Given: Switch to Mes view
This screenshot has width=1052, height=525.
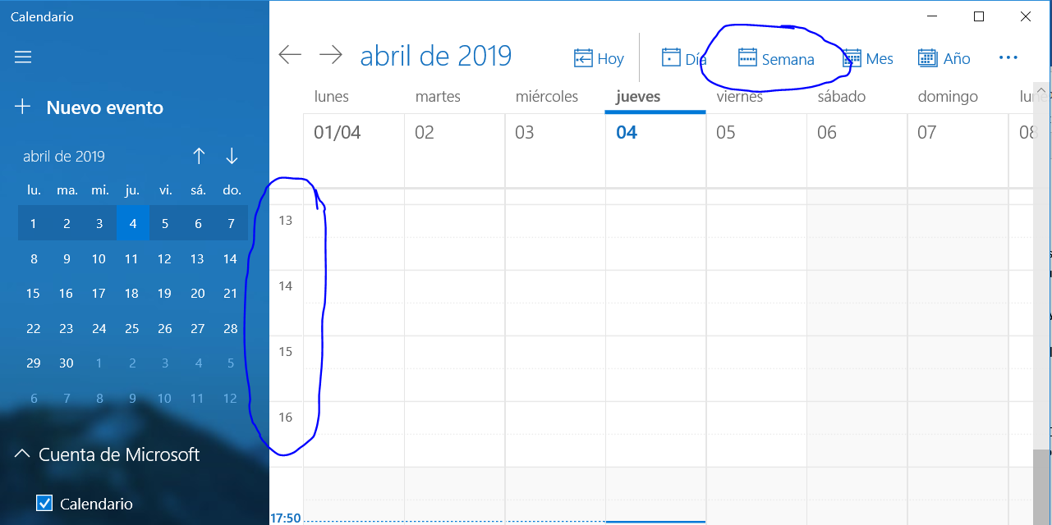Looking at the screenshot, I should pyautogui.click(x=867, y=58).
